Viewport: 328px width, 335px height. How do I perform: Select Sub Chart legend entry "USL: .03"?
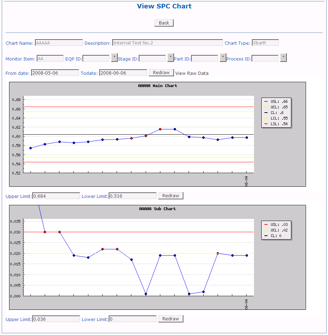(276, 224)
